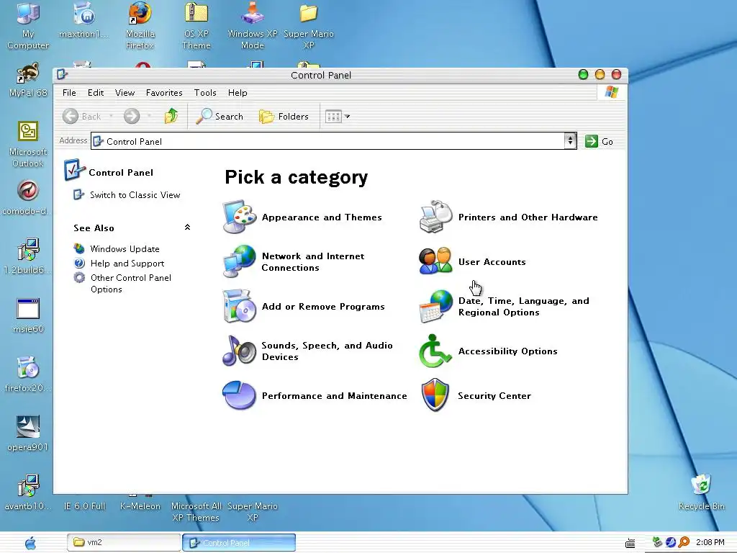This screenshot has height=553, width=737.
Task: Click Other Control Panel Options link
Action: click(131, 284)
